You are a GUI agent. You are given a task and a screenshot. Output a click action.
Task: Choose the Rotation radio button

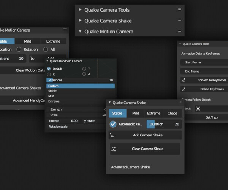point(19,49)
